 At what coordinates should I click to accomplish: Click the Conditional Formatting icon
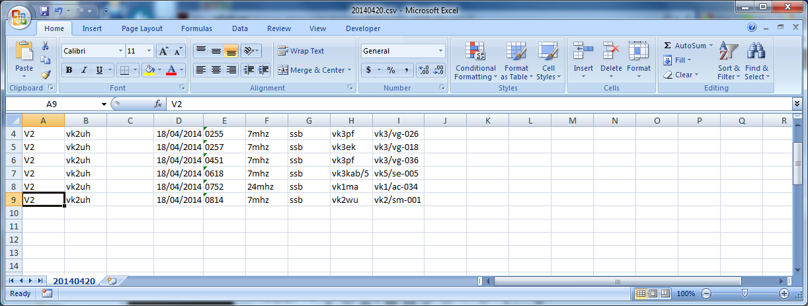pos(475,52)
